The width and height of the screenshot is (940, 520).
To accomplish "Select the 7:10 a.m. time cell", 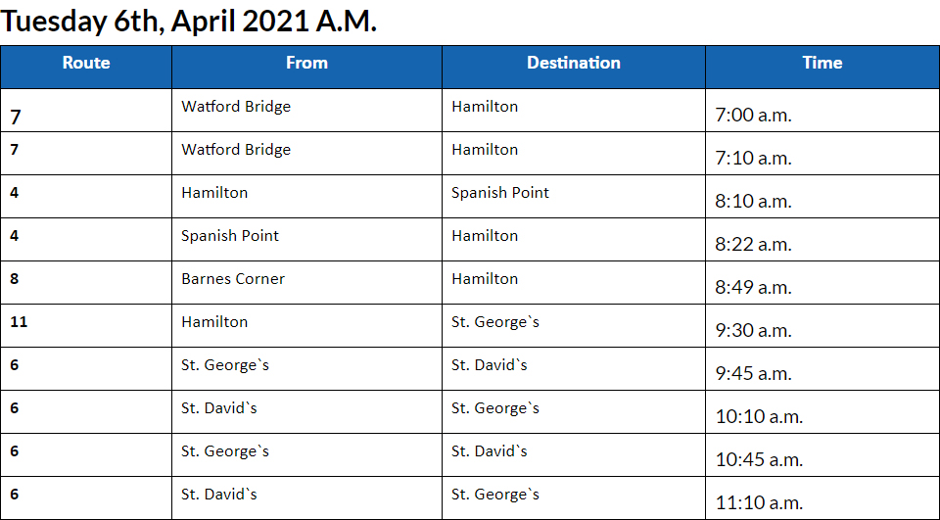I will 753,158.
